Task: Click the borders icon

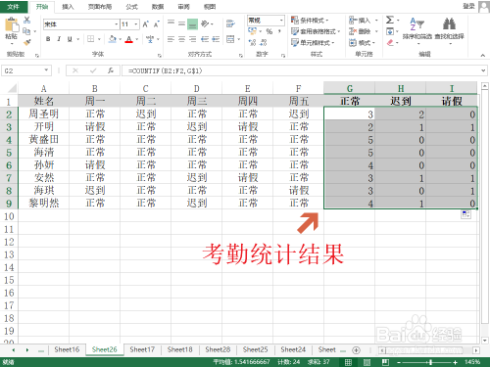Action: [91, 39]
